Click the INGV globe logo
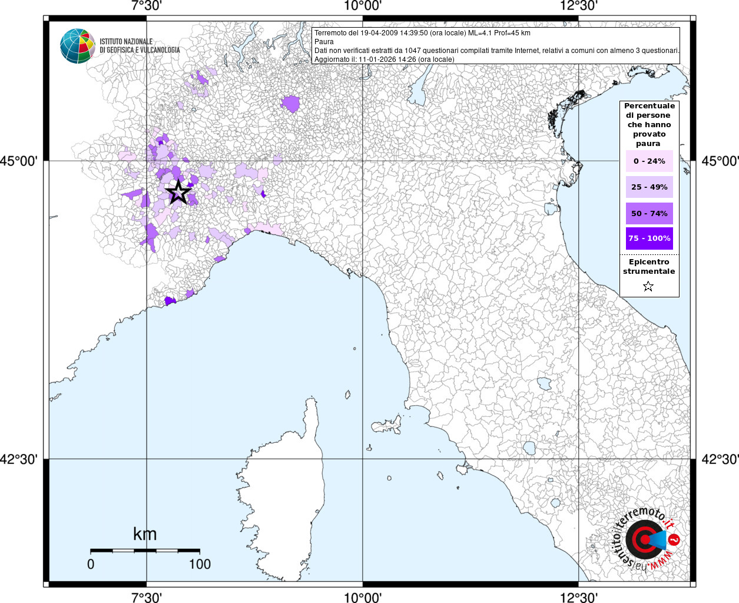Viewport: 739px width, 603px height. point(77,46)
